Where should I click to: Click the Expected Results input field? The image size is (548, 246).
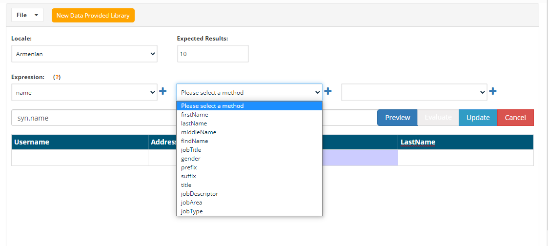[213, 54]
